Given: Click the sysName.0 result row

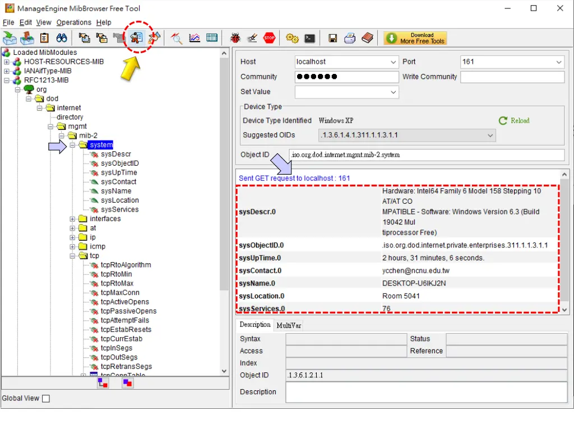Looking at the screenshot, I should pyautogui.click(x=398, y=284).
